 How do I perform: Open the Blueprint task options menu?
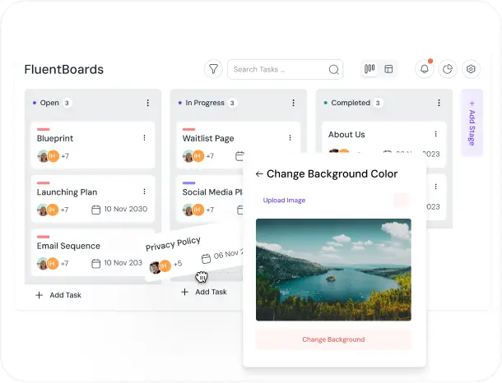pos(144,138)
